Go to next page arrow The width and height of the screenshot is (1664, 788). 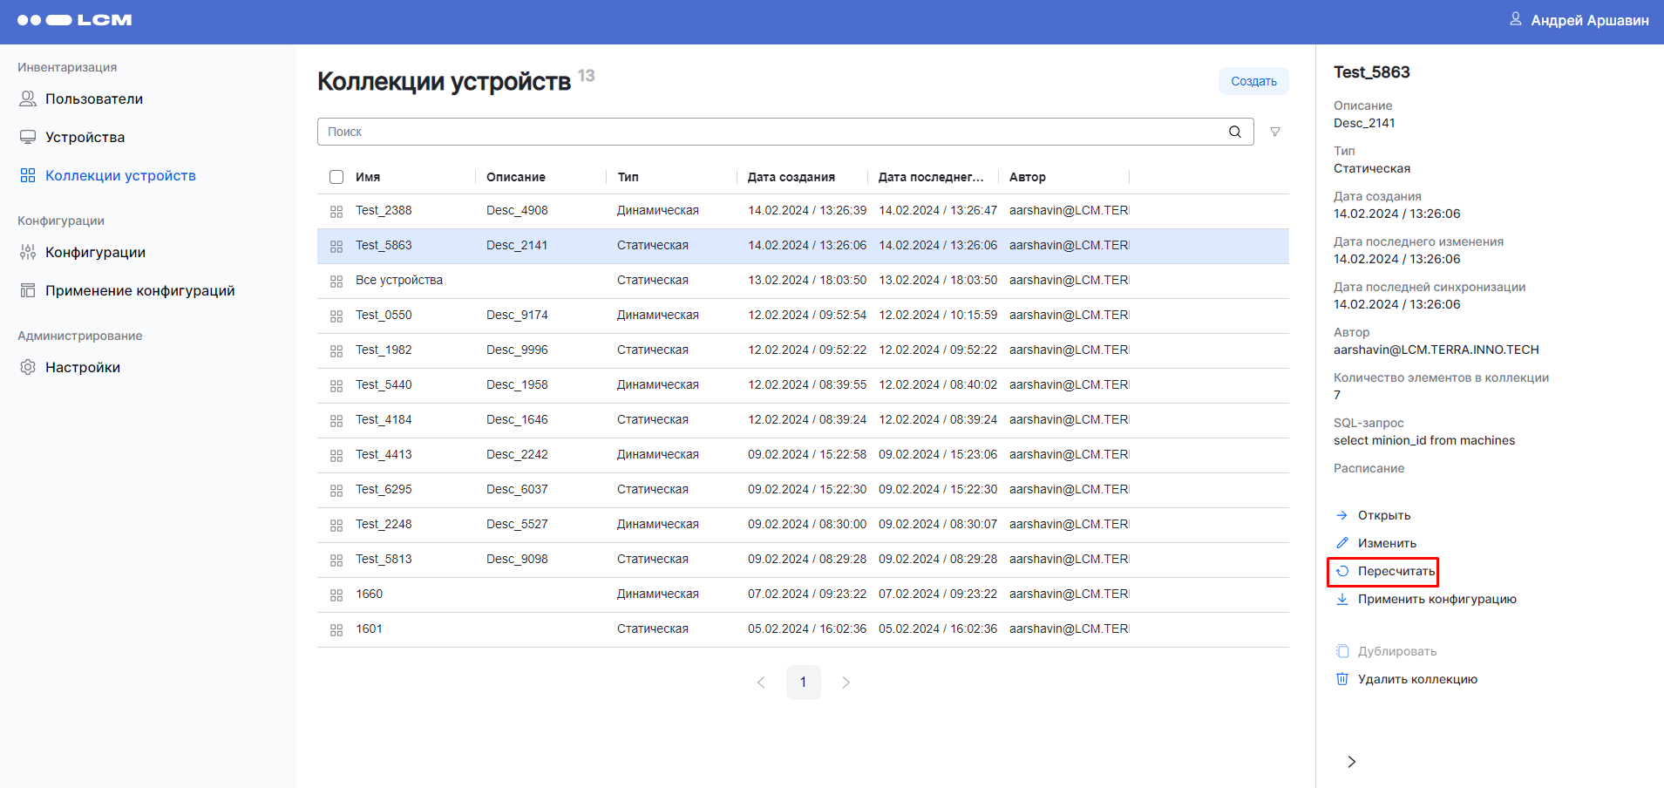click(x=846, y=683)
